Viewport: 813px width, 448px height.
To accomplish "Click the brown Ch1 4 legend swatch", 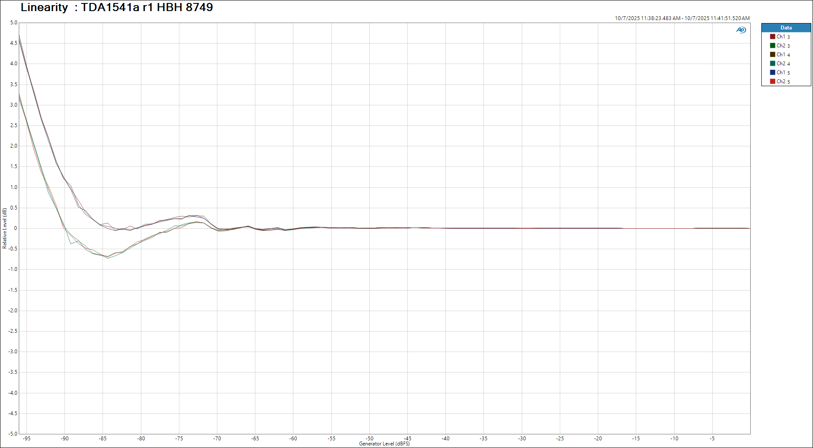I will click(772, 55).
